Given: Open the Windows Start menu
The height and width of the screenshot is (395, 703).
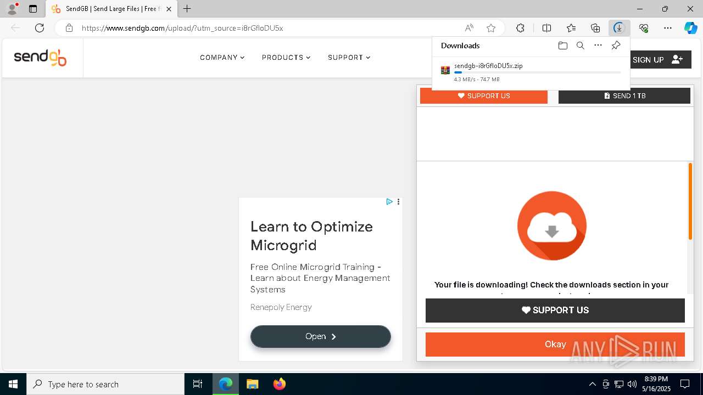Looking at the screenshot, I should [x=13, y=384].
